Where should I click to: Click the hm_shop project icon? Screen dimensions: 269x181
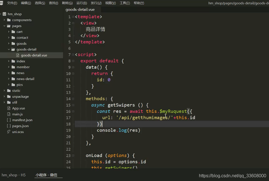[4, 14]
